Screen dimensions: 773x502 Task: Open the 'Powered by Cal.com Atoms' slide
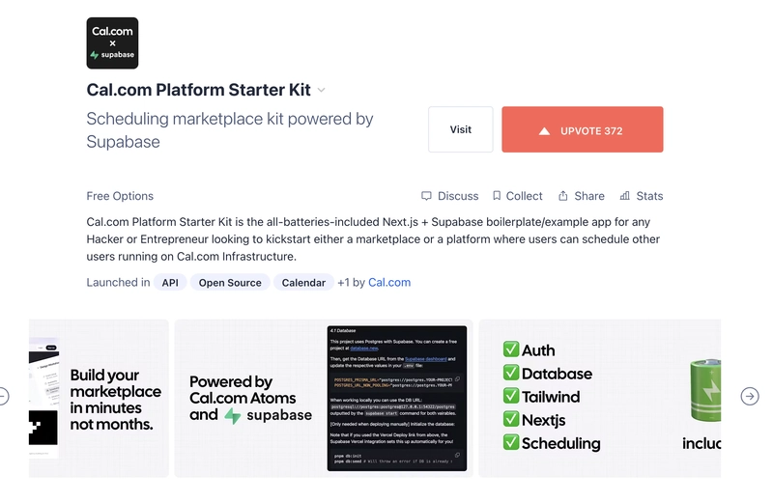click(x=324, y=398)
